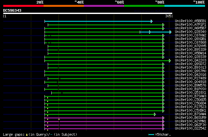Open the UniRef100_C5G6D5 hit

190,100
